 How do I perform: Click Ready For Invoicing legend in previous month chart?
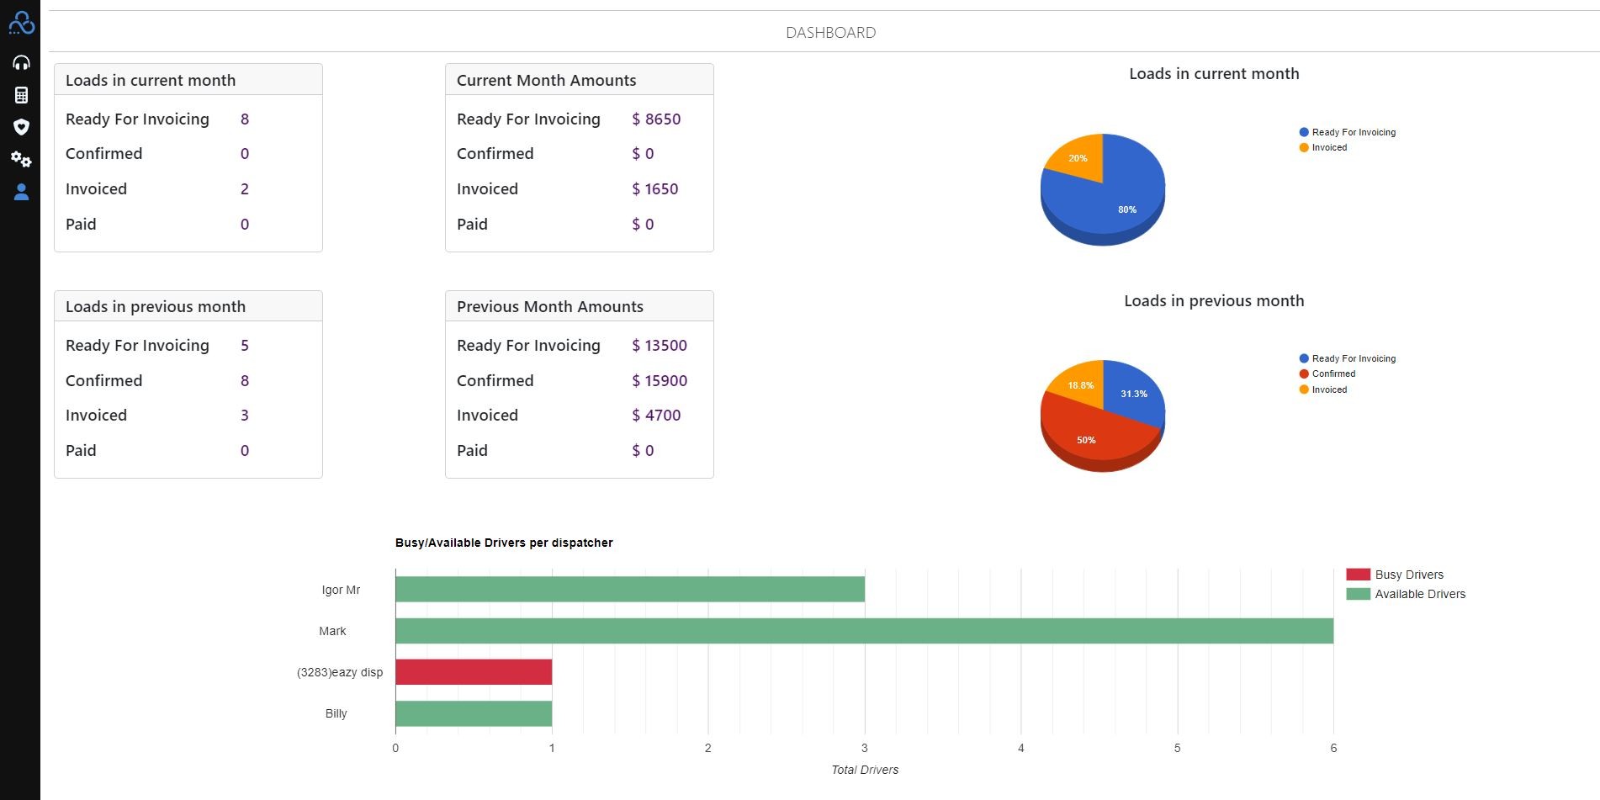tap(1348, 358)
